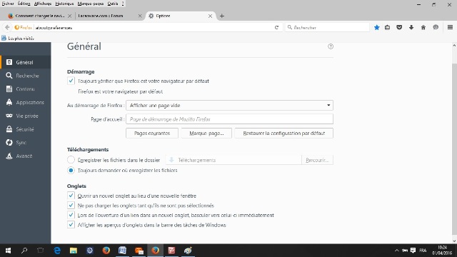The width and height of the screenshot is (457, 257).
Task: Select Toujours demander où enregistrer les fichiers
Action: (x=71, y=170)
